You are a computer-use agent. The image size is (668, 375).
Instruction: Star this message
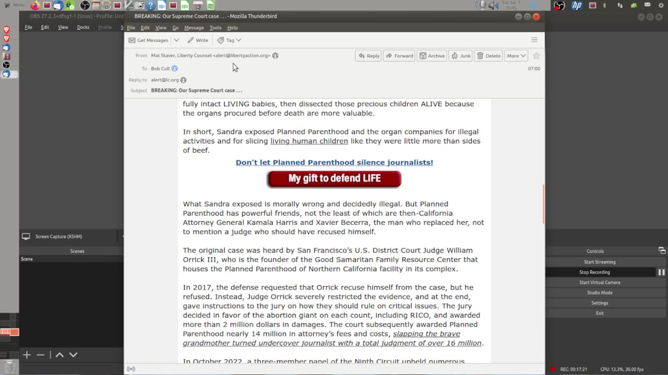point(536,56)
